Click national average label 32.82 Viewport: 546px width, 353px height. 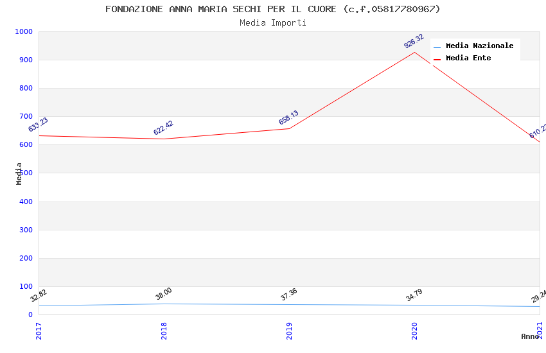pyautogui.click(x=39, y=296)
